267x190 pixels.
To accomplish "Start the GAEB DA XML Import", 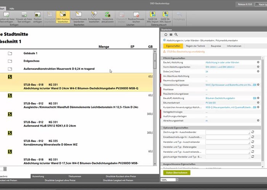I will coord(153,17).
